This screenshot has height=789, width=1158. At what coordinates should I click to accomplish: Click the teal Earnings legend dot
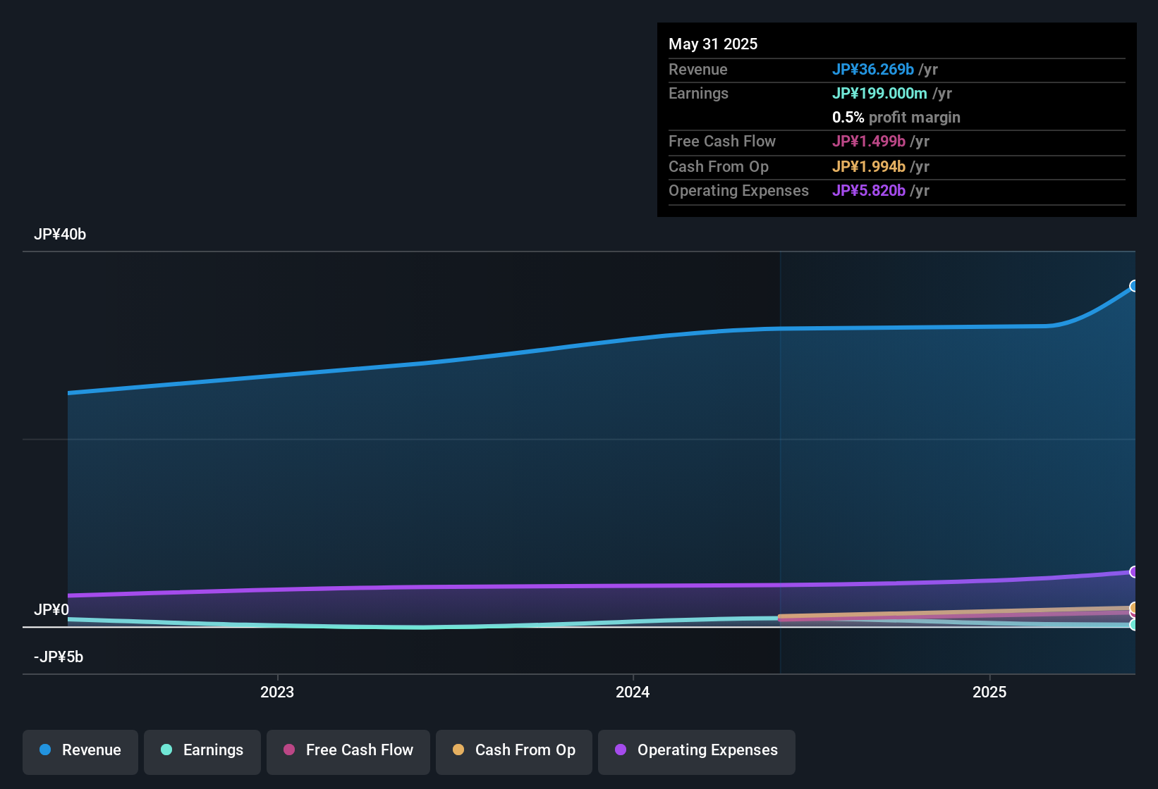pyautogui.click(x=166, y=750)
